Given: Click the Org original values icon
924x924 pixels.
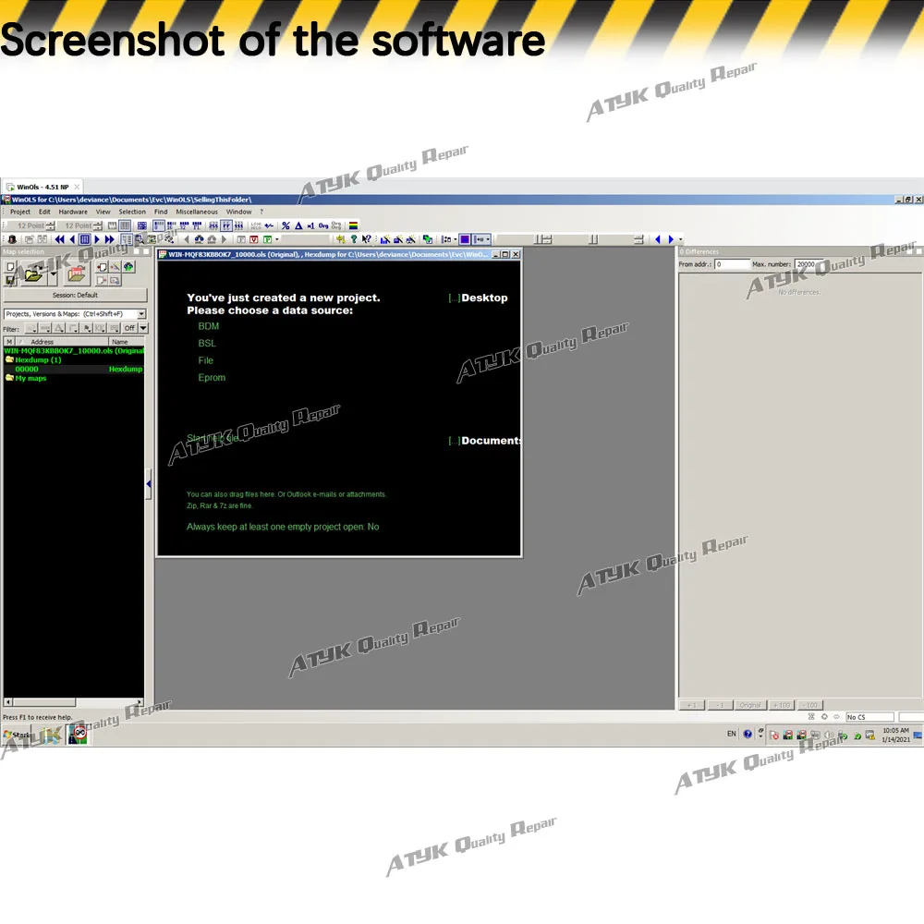Looking at the screenshot, I should pyautogui.click(x=322, y=225).
